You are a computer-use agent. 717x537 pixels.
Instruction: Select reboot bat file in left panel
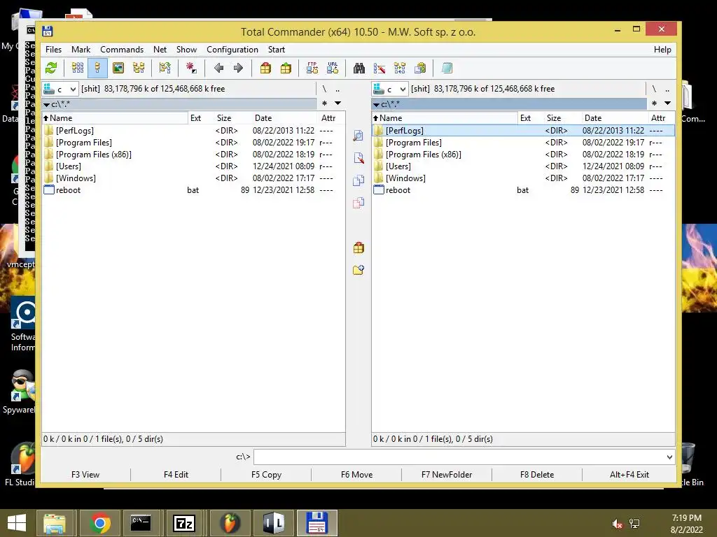coord(68,190)
